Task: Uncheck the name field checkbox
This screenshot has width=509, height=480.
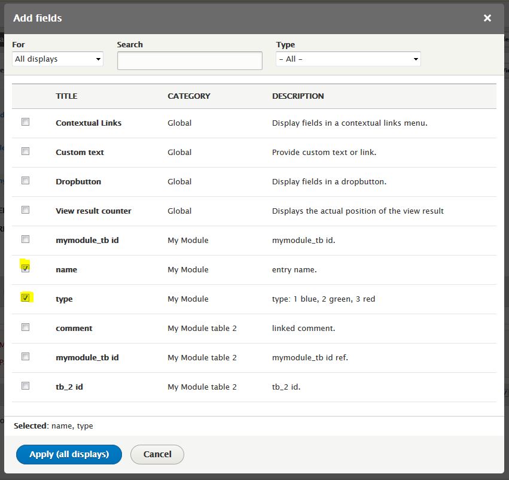Action: click(25, 268)
